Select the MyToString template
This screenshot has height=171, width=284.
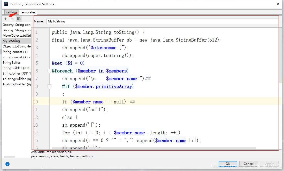click(x=11, y=41)
